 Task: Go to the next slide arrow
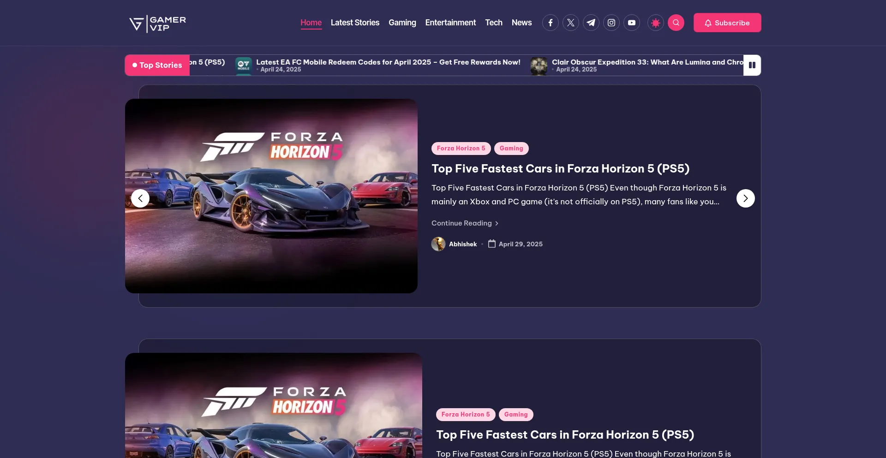click(x=745, y=198)
